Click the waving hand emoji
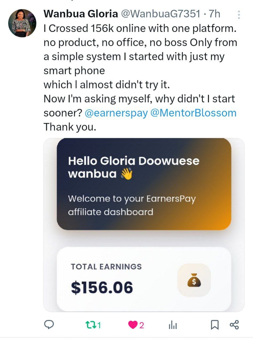Viewport: 253px width, 342px height. (x=127, y=174)
